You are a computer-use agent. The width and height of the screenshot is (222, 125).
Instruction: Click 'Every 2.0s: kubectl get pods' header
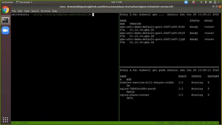[143, 70]
